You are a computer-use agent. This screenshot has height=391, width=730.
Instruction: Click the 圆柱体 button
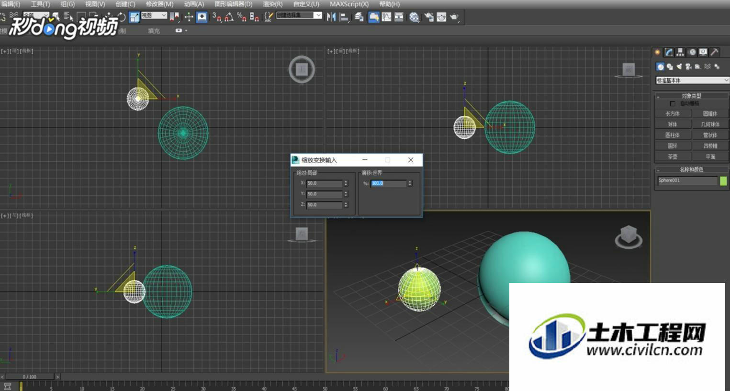click(x=673, y=135)
